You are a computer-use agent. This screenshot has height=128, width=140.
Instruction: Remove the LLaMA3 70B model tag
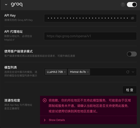click(x=65, y=72)
